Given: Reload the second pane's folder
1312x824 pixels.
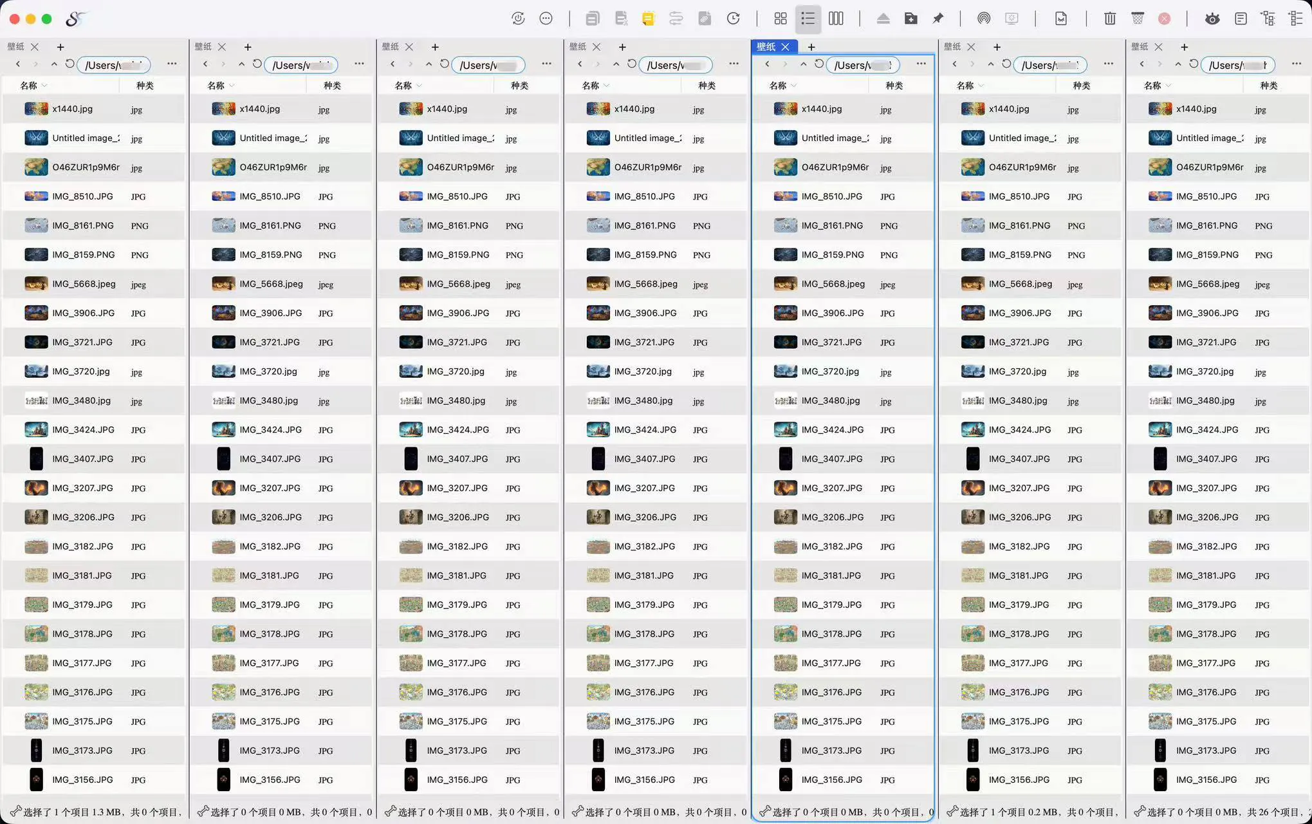Looking at the screenshot, I should coord(257,64).
